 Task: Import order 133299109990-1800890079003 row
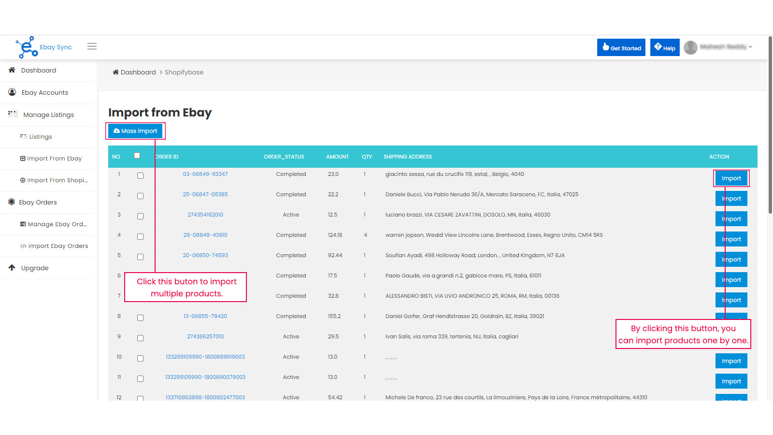731,381
